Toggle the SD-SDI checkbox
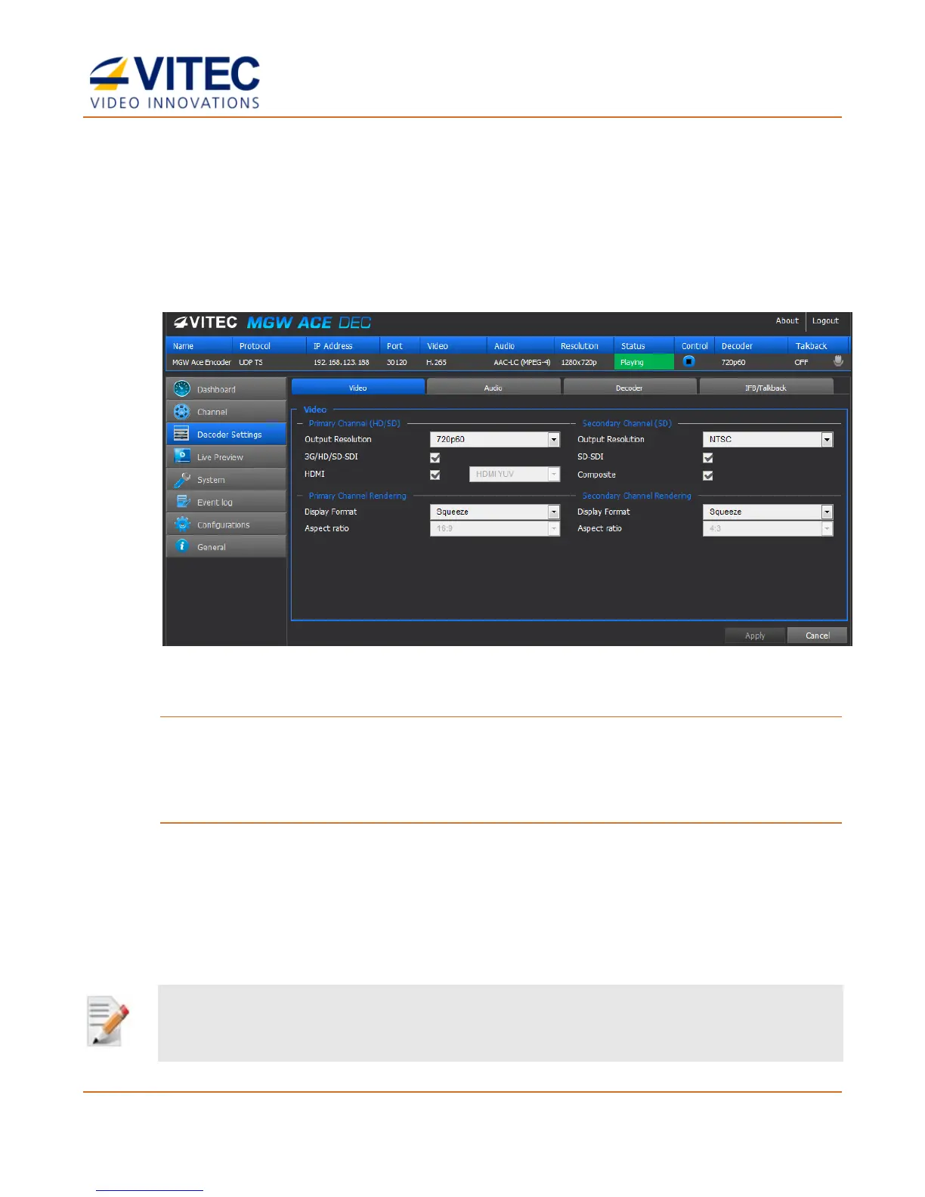The image size is (925, 1197). point(708,457)
